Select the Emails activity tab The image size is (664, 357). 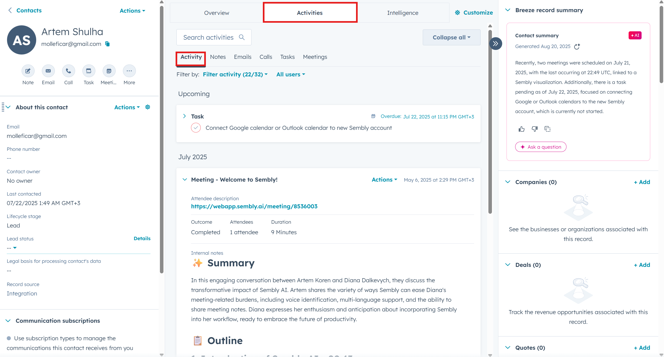click(243, 57)
